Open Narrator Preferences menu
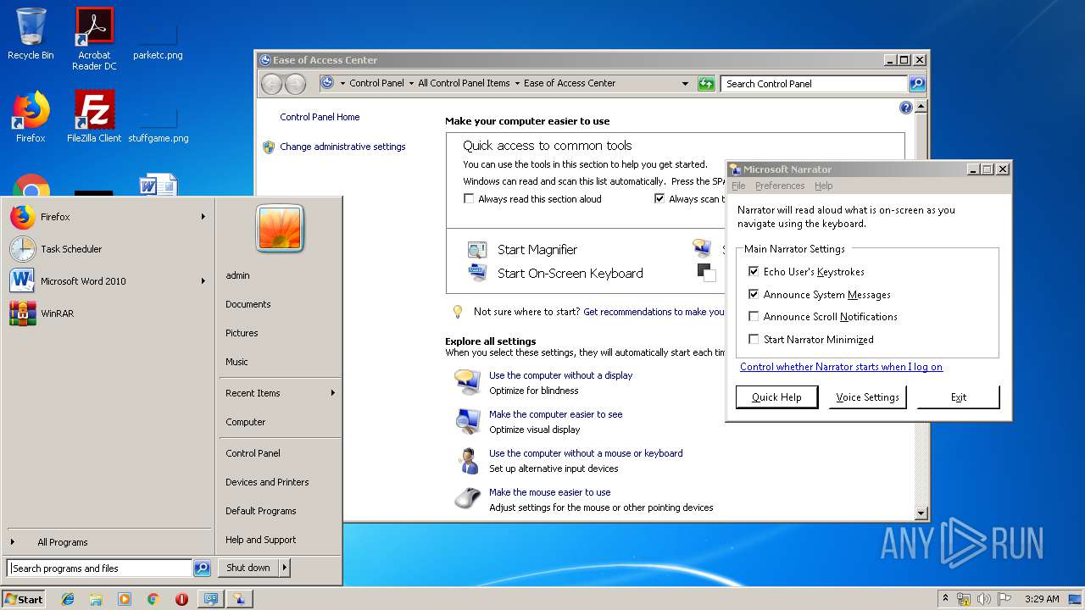 (780, 186)
